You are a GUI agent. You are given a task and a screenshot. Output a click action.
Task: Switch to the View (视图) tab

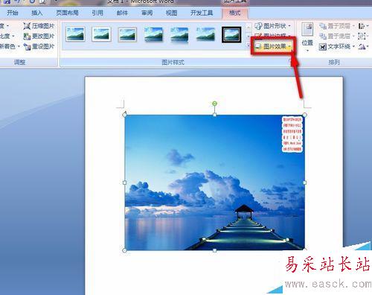[171, 13]
